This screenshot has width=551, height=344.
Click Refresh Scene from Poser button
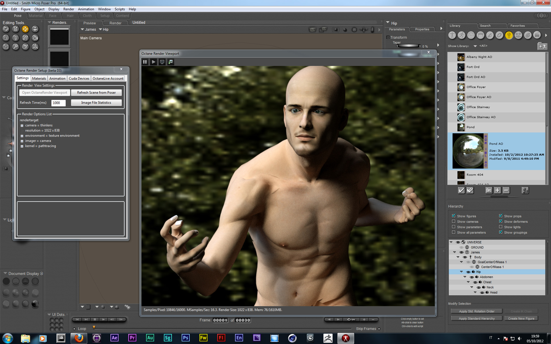[96, 93]
